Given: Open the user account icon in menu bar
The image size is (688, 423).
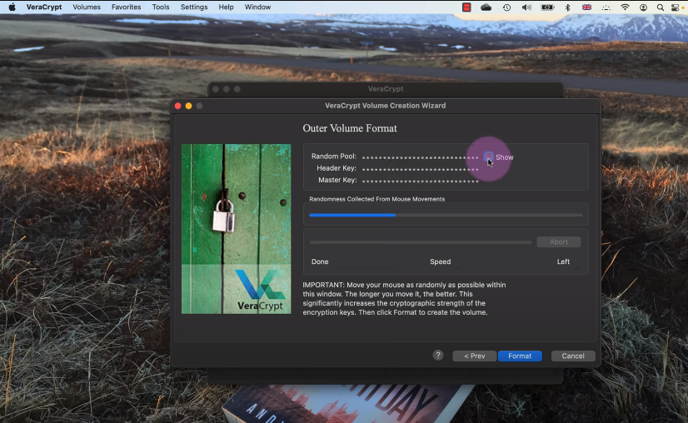Looking at the screenshot, I should coord(643,7).
